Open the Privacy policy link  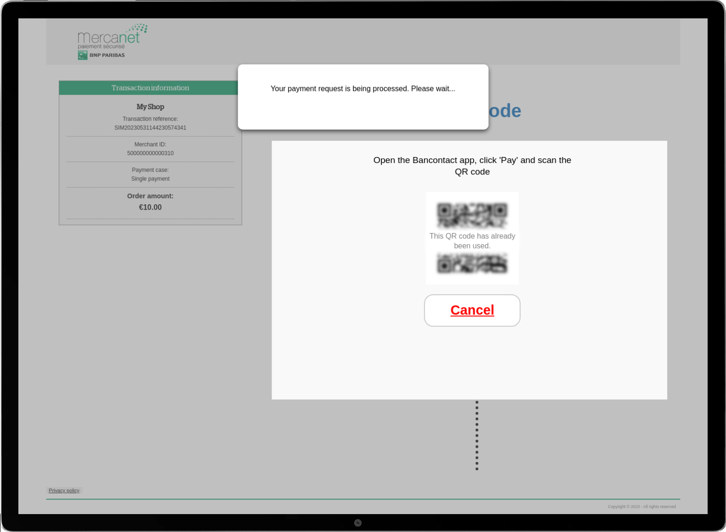coord(64,491)
